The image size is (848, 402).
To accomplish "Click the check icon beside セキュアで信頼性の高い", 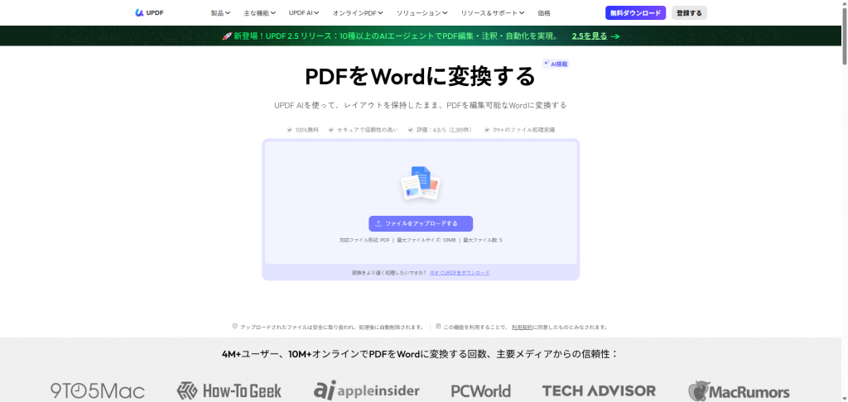I will [331, 130].
